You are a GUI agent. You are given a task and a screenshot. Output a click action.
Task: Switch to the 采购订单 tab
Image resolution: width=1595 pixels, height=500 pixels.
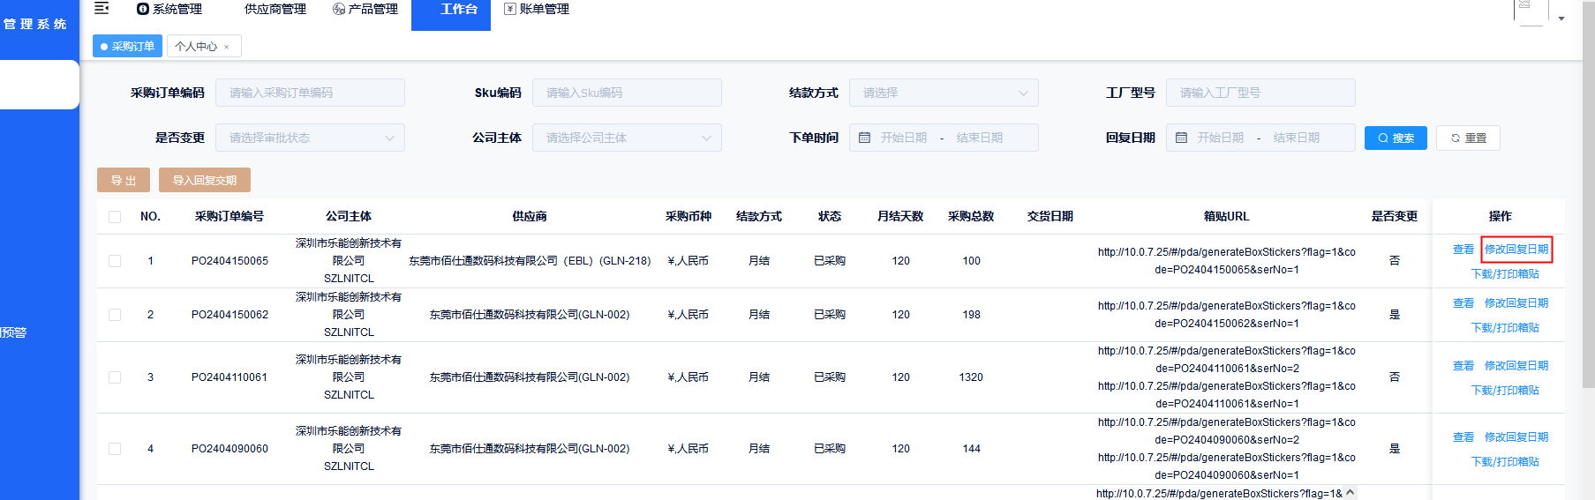(128, 47)
